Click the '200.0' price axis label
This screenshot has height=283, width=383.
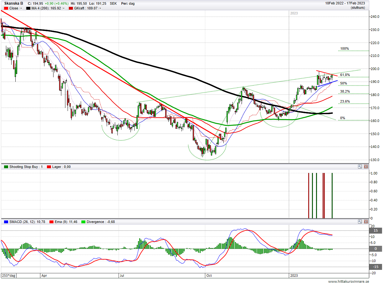tap(375, 69)
